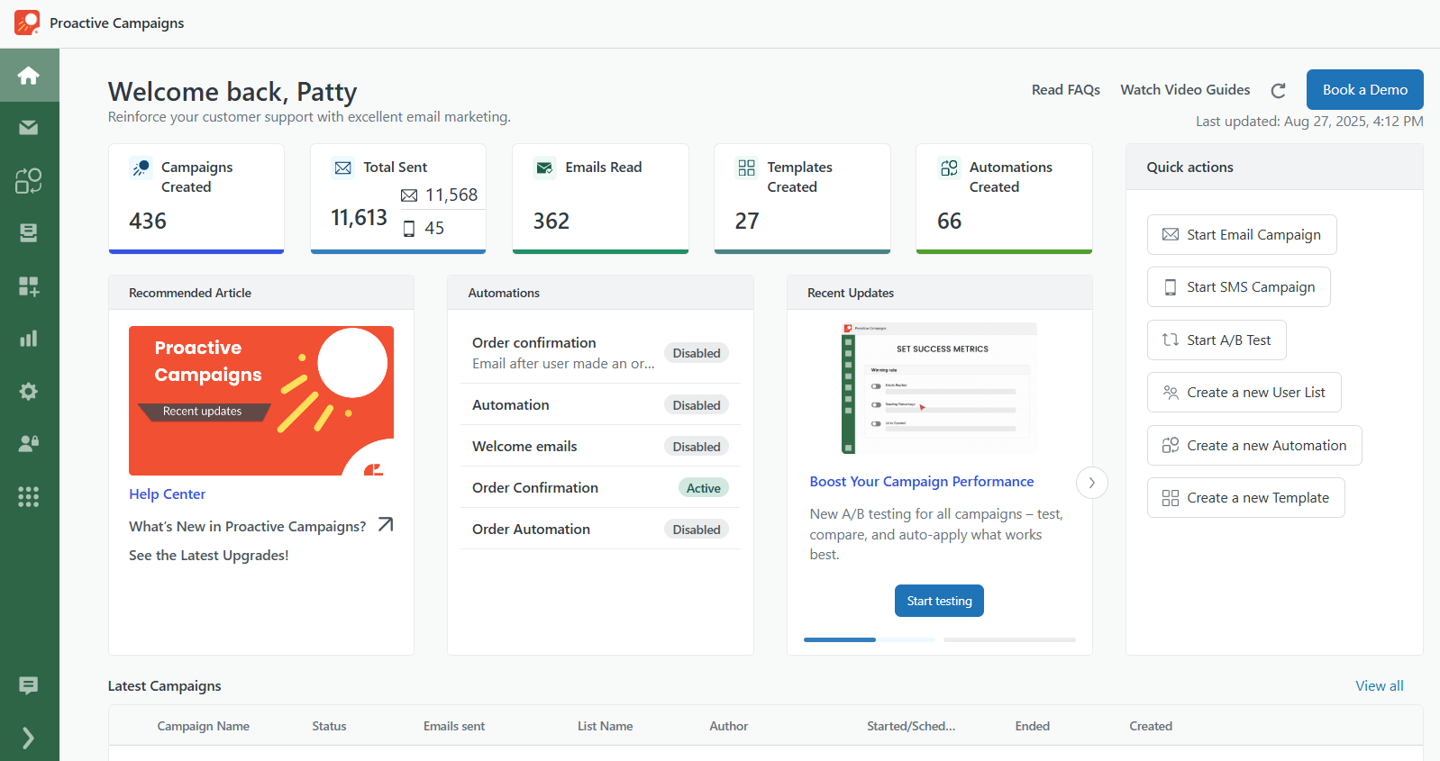Click the Set Success Metrics preview image
The height and width of the screenshot is (761, 1440).
point(938,388)
